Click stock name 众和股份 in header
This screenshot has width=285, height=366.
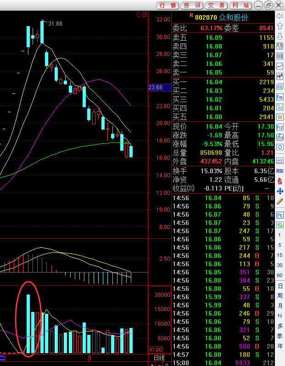(233, 17)
